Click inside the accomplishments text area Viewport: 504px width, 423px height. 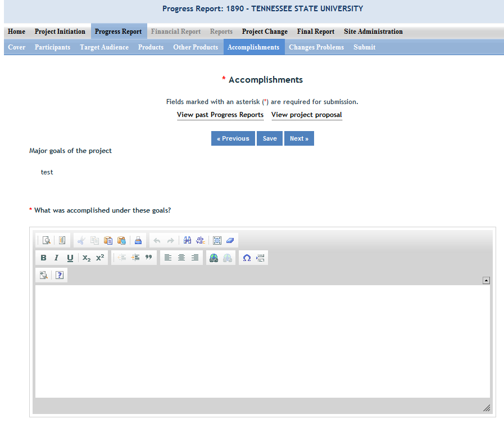point(262,341)
